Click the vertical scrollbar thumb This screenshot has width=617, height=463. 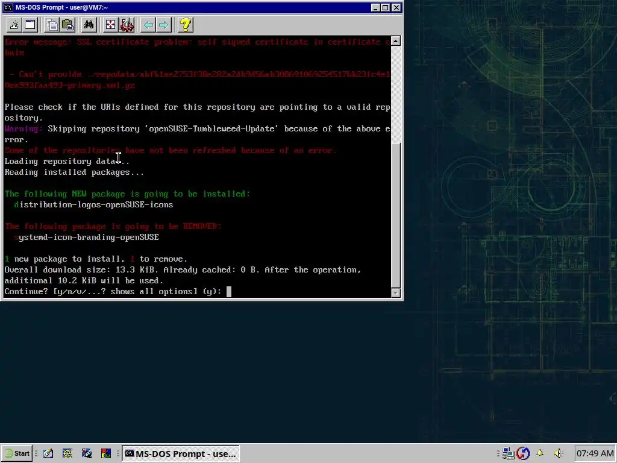click(x=396, y=215)
